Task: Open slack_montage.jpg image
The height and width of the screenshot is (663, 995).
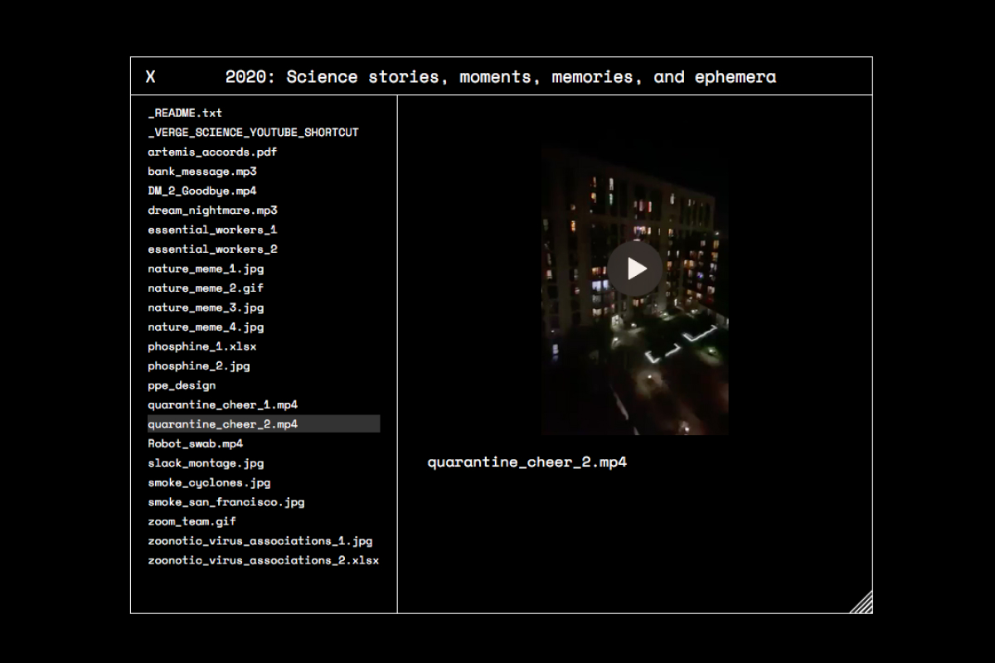Action: click(206, 463)
